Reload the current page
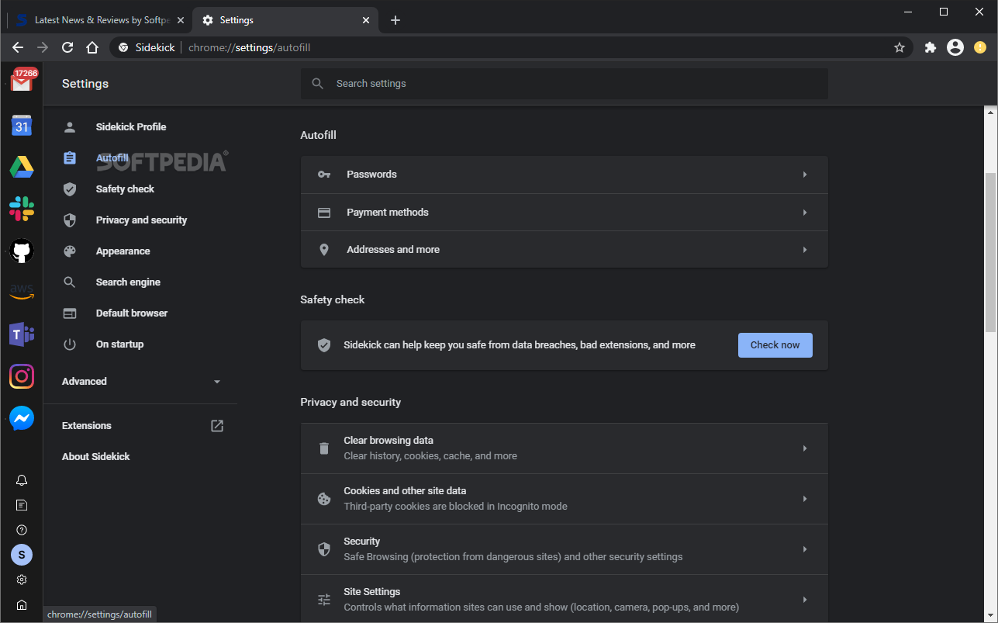The height and width of the screenshot is (623, 998). click(67, 47)
